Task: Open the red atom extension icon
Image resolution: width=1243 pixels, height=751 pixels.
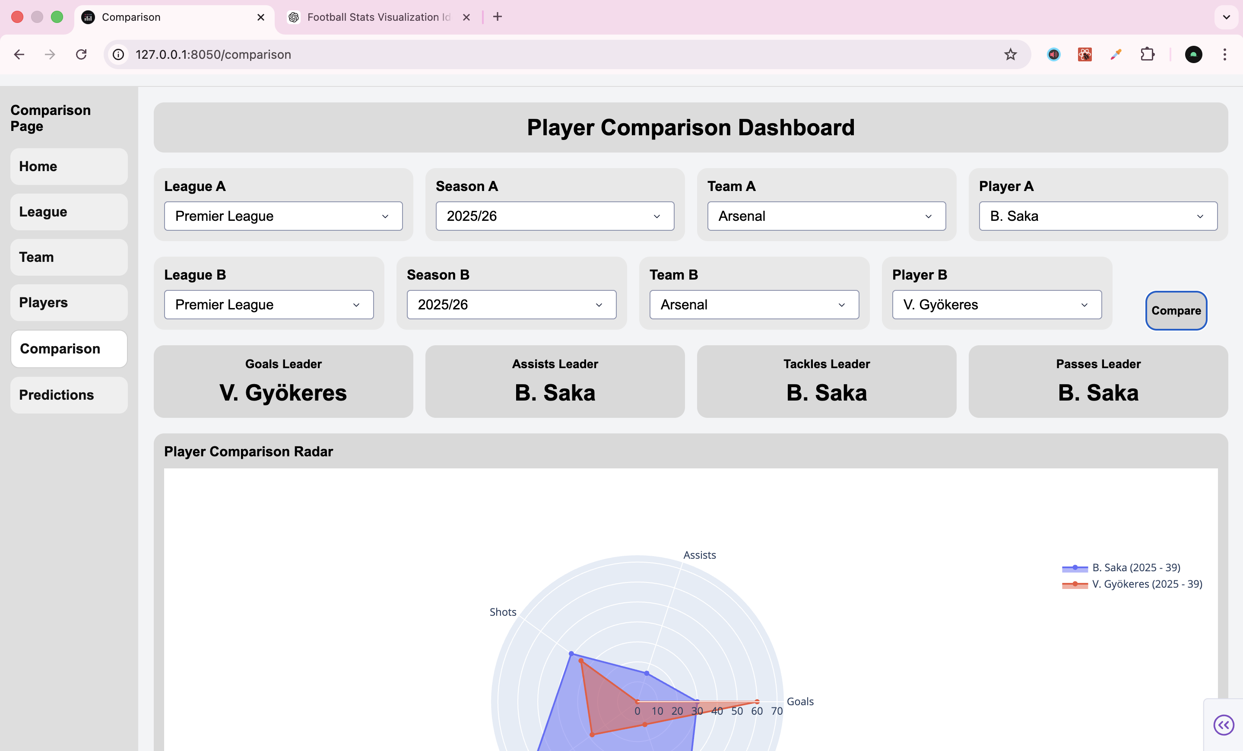Action: pyautogui.click(x=1084, y=54)
